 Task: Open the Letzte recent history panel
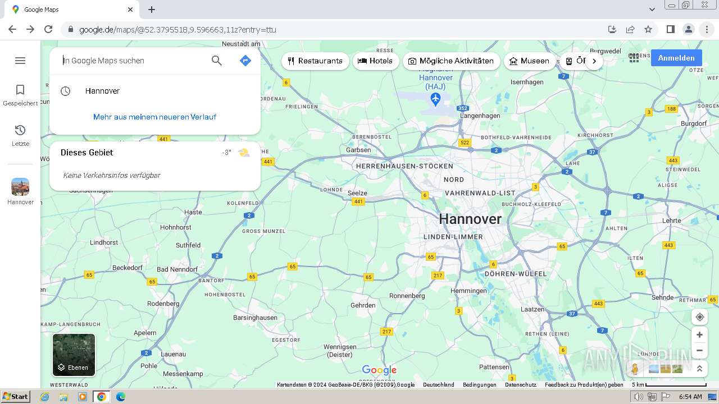20,135
